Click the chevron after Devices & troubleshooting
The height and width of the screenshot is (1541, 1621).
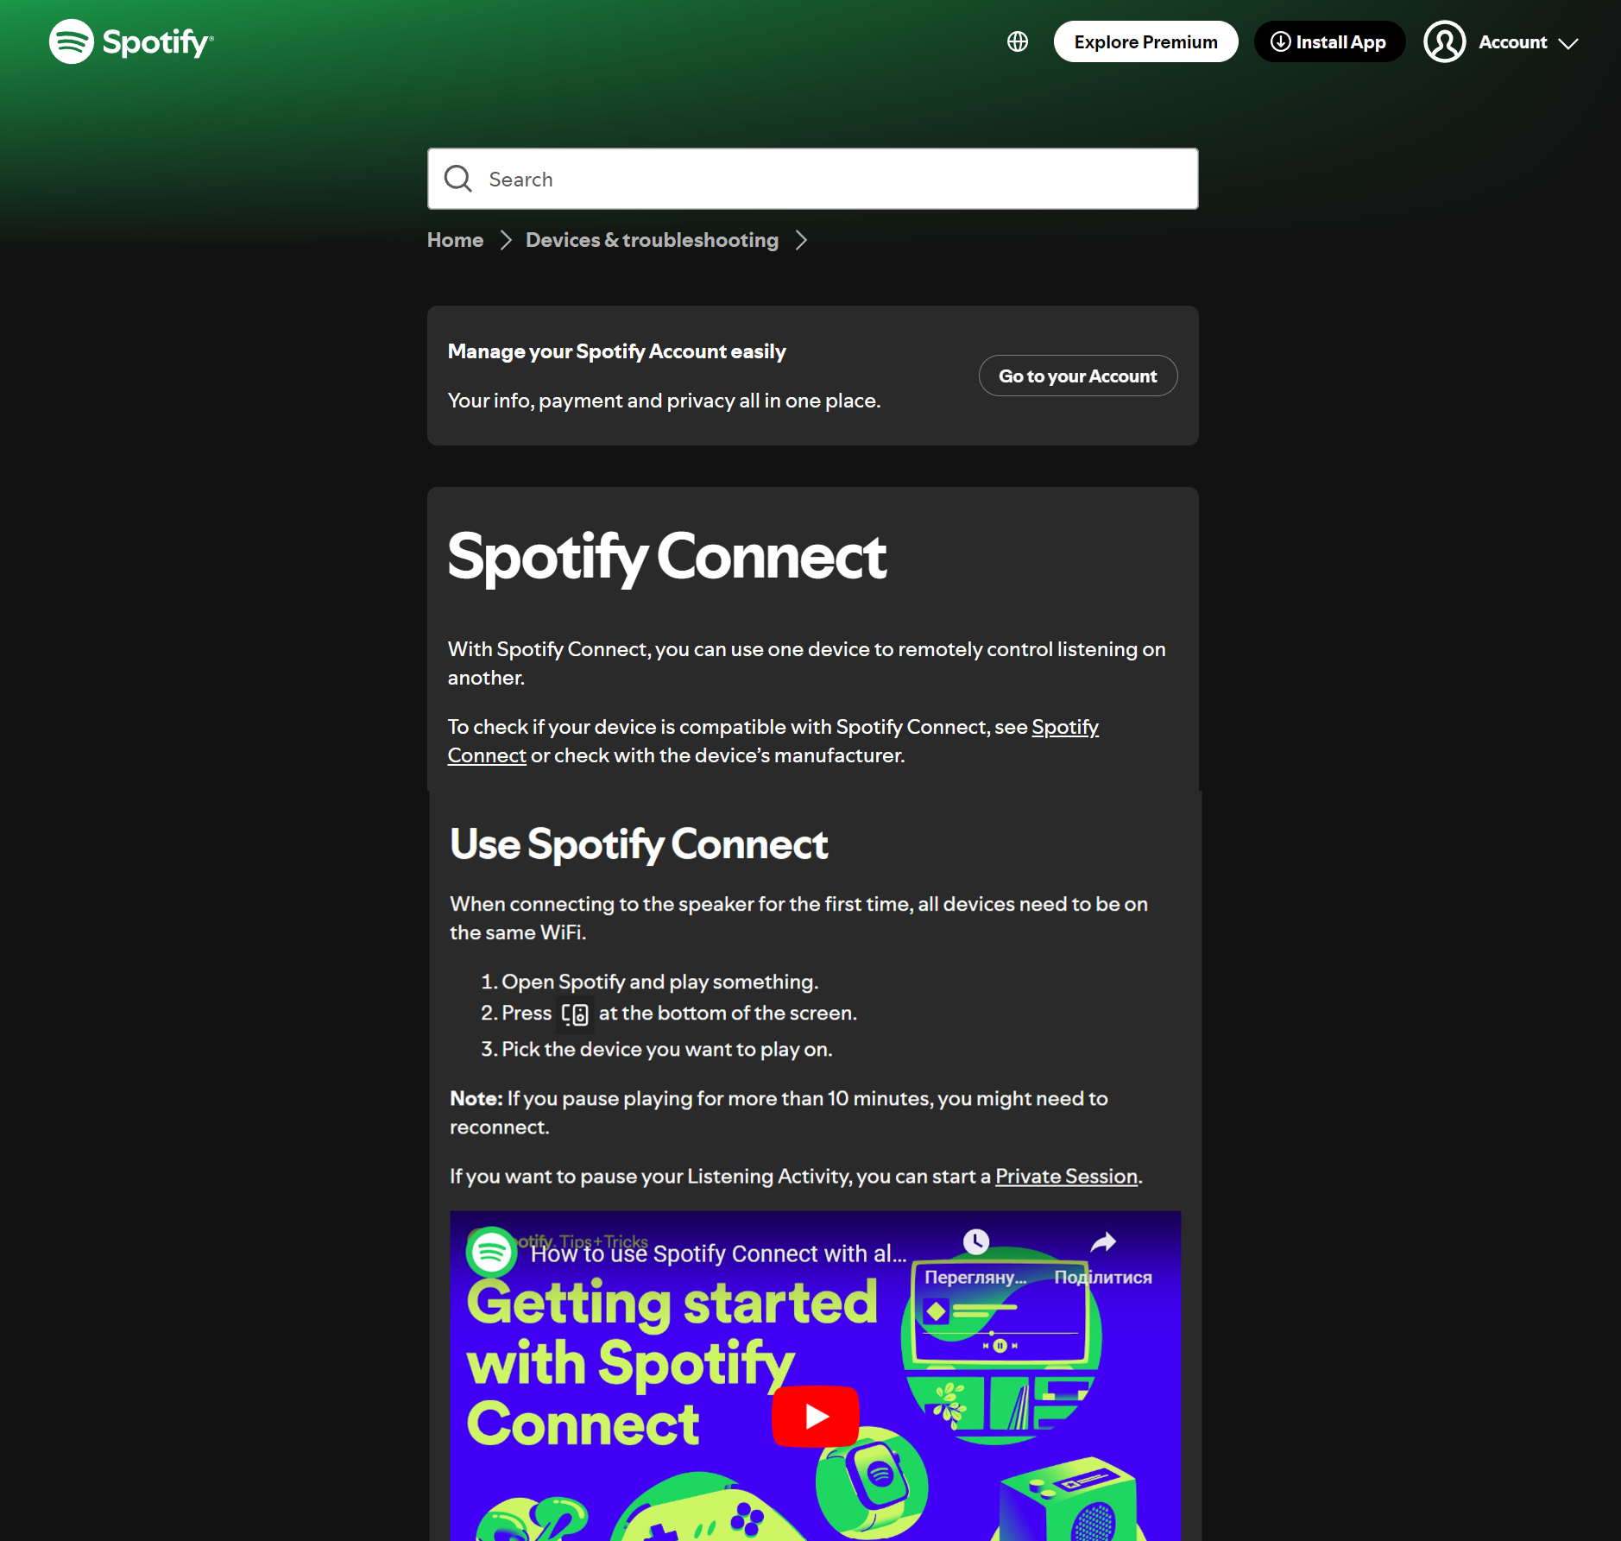point(802,240)
